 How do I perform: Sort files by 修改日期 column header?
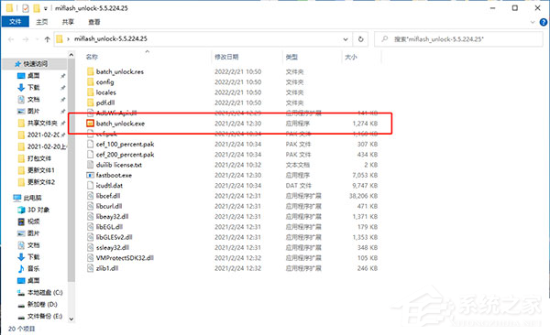click(226, 57)
